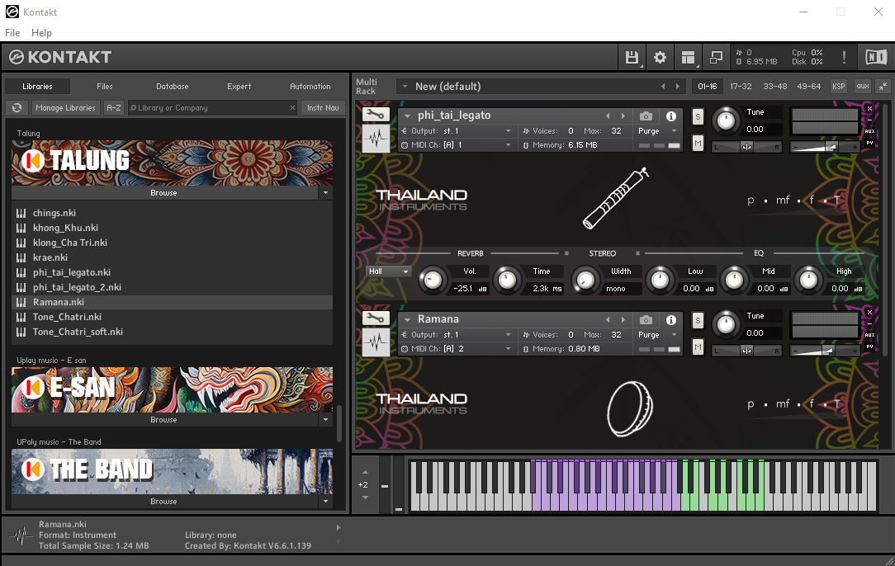
Task: Open the New (default) multi menu arrow
Action: coord(405,87)
